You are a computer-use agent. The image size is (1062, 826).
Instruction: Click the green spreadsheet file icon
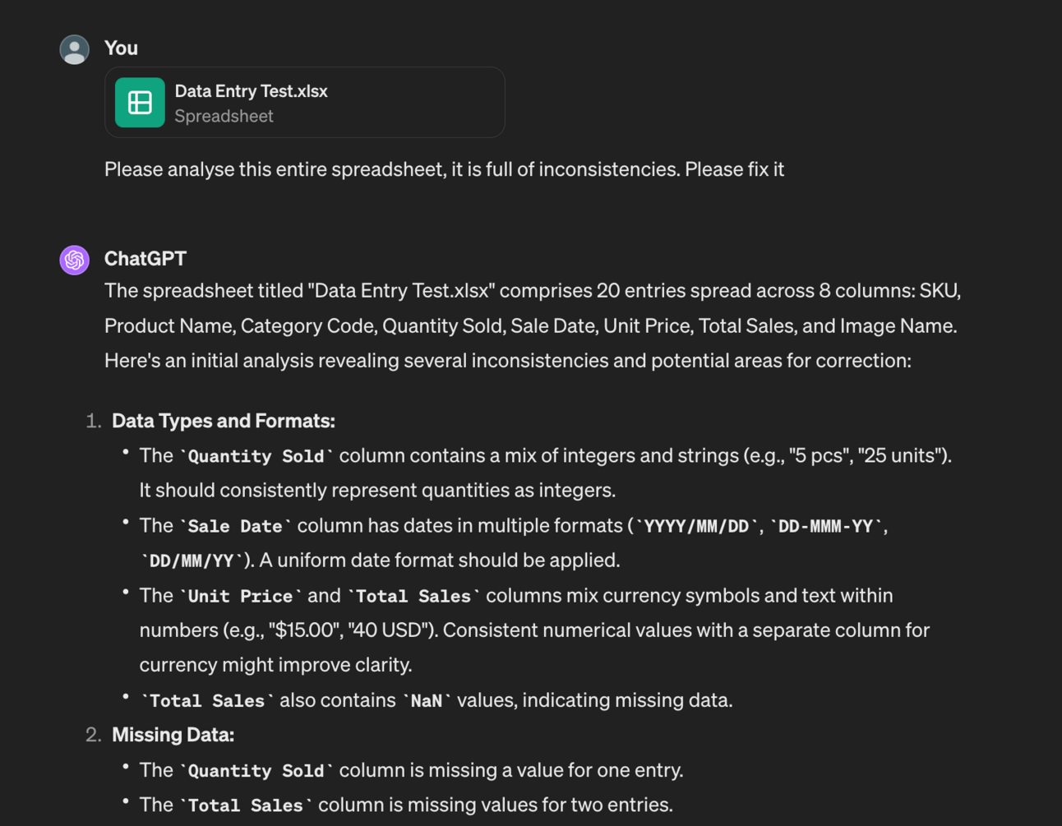point(140,103)
